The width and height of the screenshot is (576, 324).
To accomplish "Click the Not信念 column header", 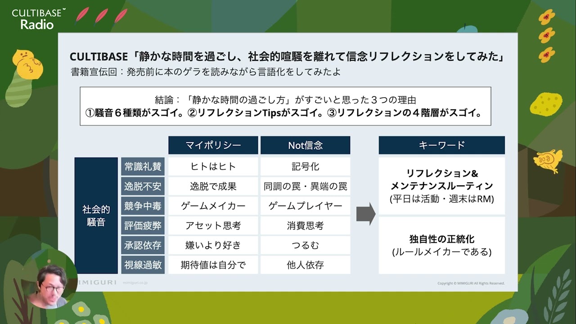I will [306, 145].
